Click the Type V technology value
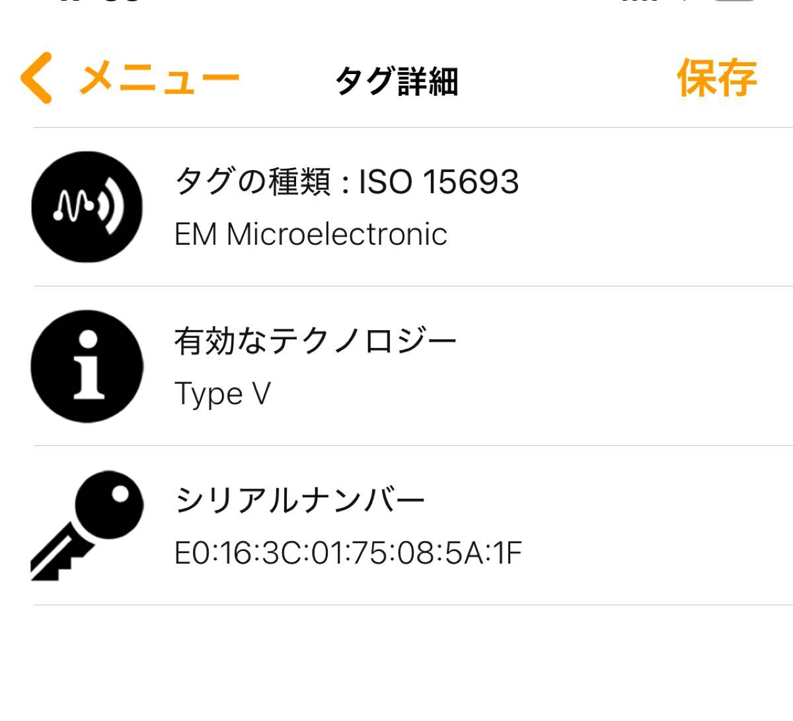793x721 pixels. tap(223, 394)
